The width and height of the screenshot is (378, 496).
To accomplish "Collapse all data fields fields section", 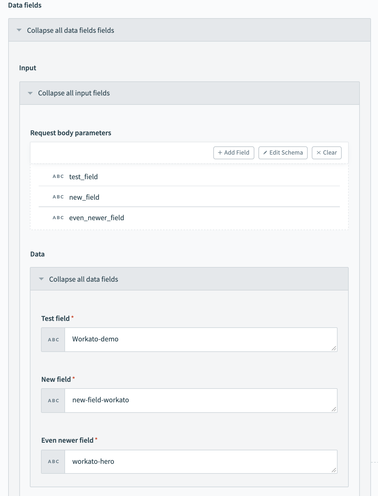I will coord(70,30).
